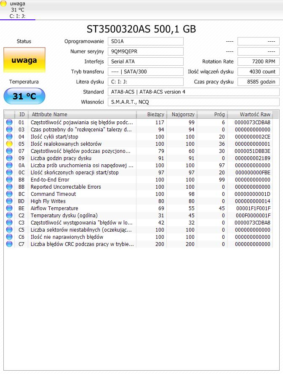Image resolution: width=283 pixels, height=374 pixels.
Task: Click the Wartość Raw column header
Action: point(250,115)
